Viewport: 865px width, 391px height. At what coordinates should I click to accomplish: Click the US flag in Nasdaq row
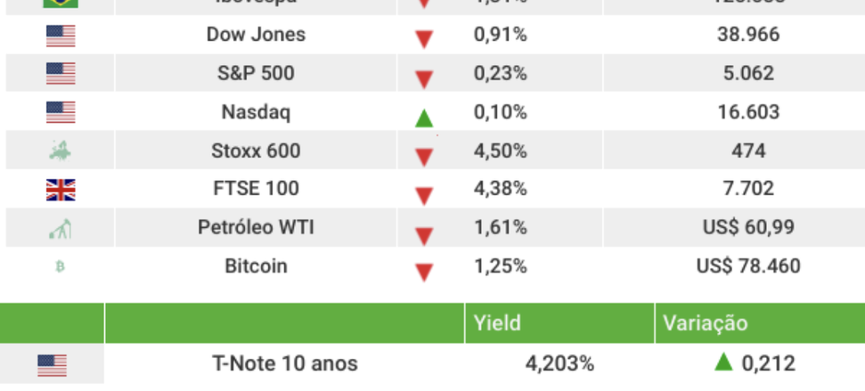click(61, 112)
